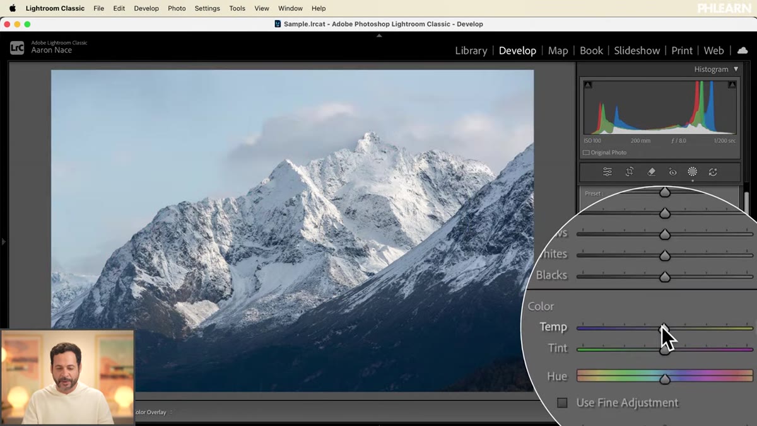Select the eraser Healing tool icon
The image size is (757, 426).
pos(652,172)
